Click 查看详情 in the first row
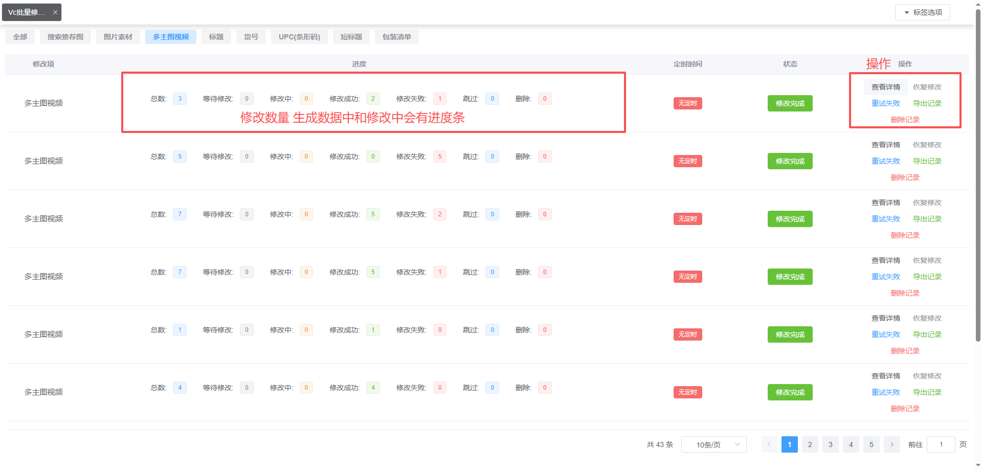 click(885, 87)
